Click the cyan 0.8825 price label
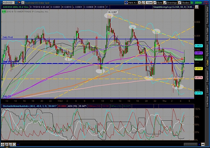Screen dimensions: 210x148 pyautogui.click(x=199, y=46)
